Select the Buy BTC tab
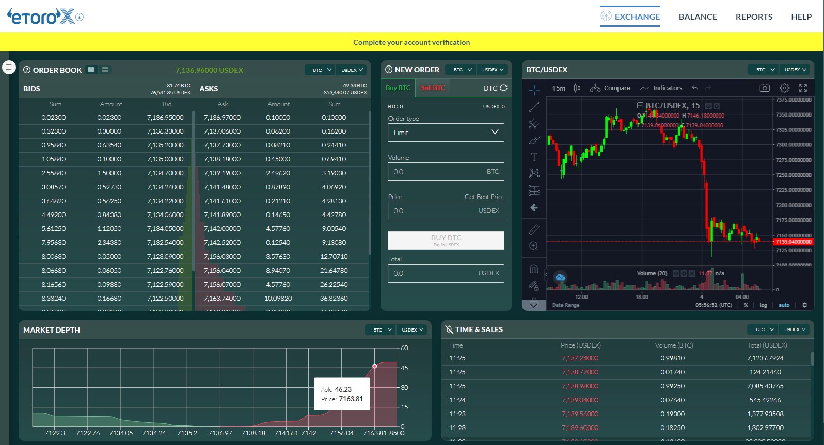Viewport: 824px width, 445px height. point(398,88)
